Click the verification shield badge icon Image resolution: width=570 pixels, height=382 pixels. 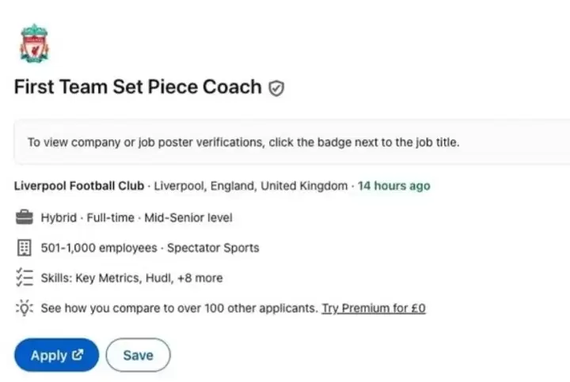pos(276,88)
